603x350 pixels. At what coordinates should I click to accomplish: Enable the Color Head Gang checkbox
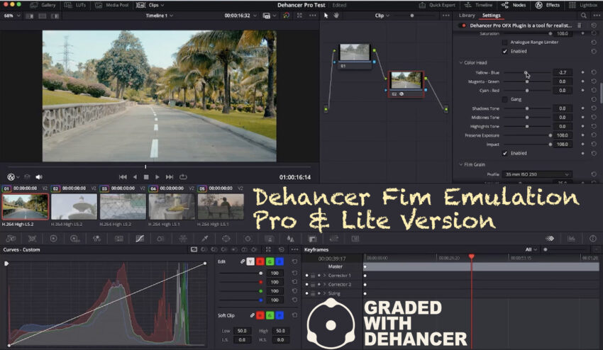coord(505,99)
